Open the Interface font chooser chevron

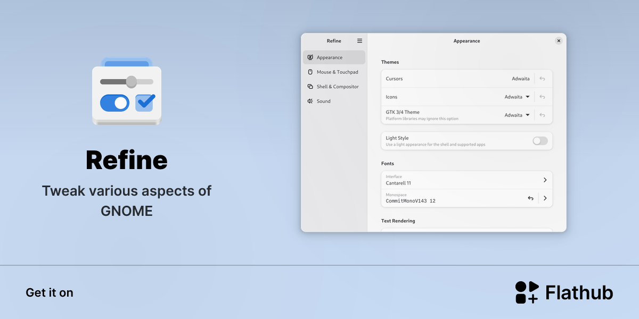pos(545,180)
